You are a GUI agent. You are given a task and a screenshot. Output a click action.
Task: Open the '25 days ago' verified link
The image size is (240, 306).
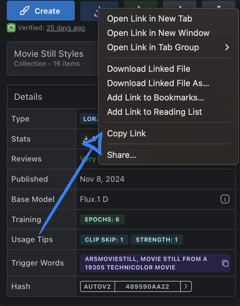(66, 28)
